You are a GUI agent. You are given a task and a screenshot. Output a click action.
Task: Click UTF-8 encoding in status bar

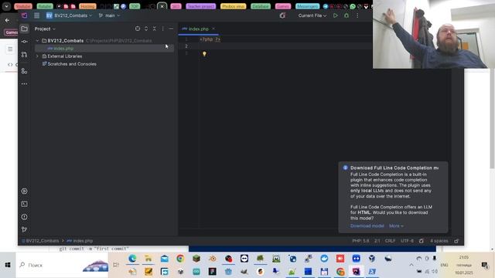[x=407, y=241]
